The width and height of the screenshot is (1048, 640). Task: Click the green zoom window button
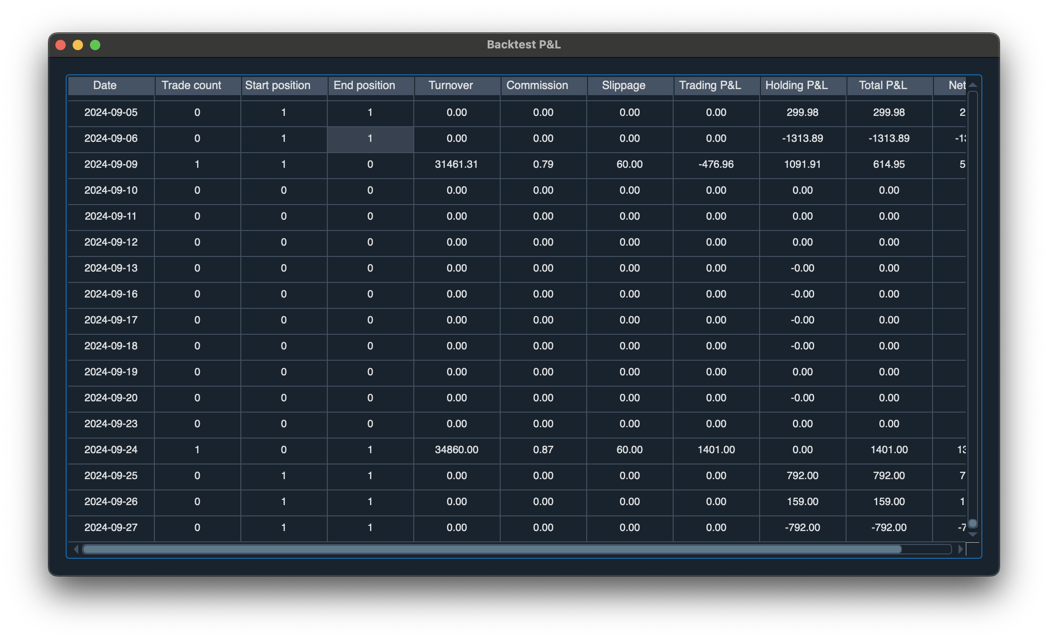coord(95,45)
